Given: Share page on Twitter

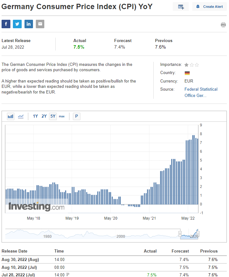Looking at the screenshot, I should (17, 24).
